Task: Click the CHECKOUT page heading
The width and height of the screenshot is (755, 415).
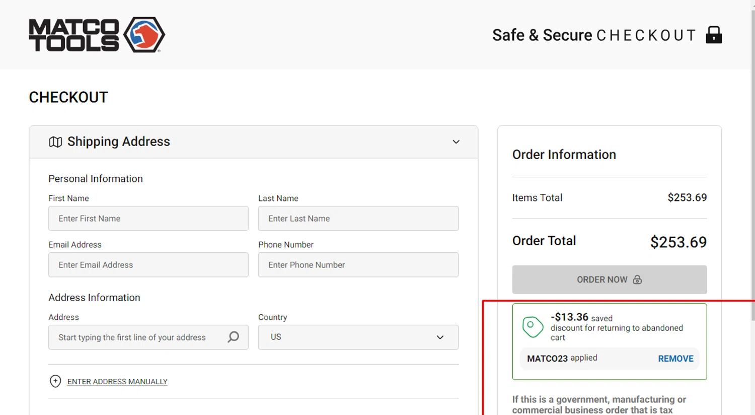Action: click(x=68, y=97)
